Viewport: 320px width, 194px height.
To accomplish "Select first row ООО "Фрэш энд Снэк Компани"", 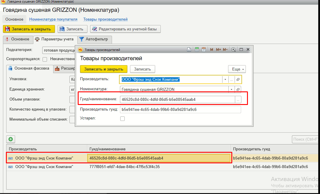I will tap(47, 158).
